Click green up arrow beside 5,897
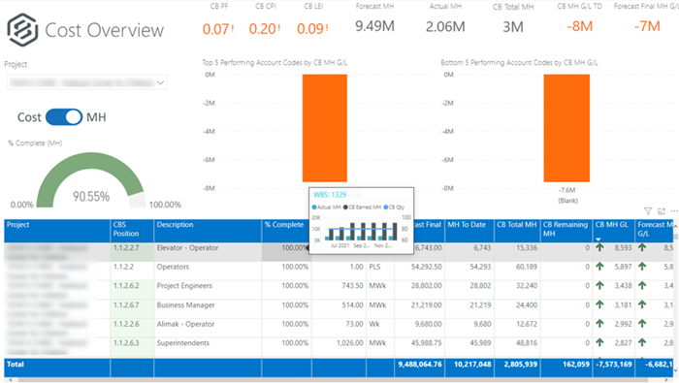 (x=599, y=267)
